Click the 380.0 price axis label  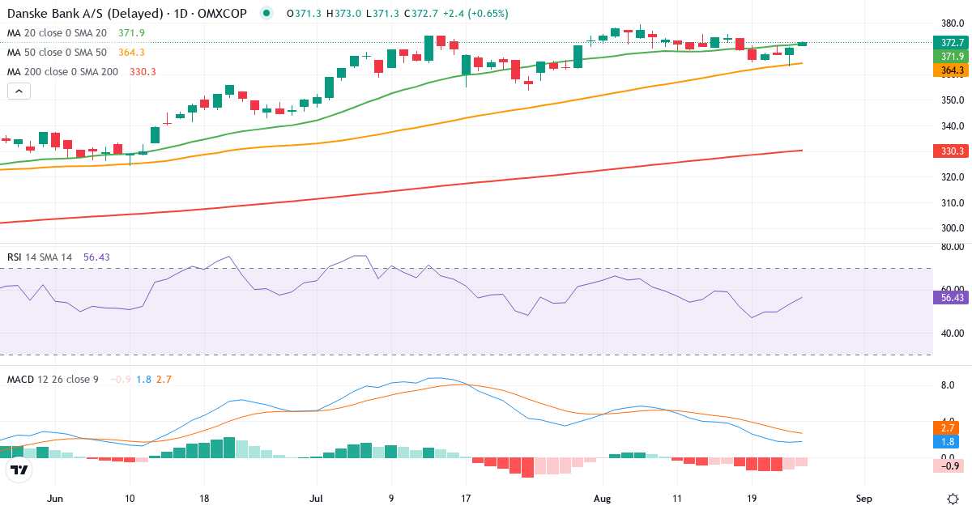point(953,23)
